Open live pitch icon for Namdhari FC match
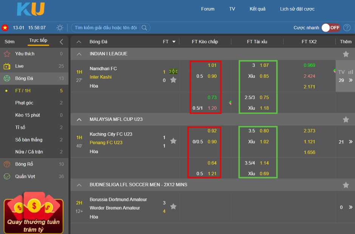Image resolution: width=355 pixels, height=234 pixels. [173, 71]
